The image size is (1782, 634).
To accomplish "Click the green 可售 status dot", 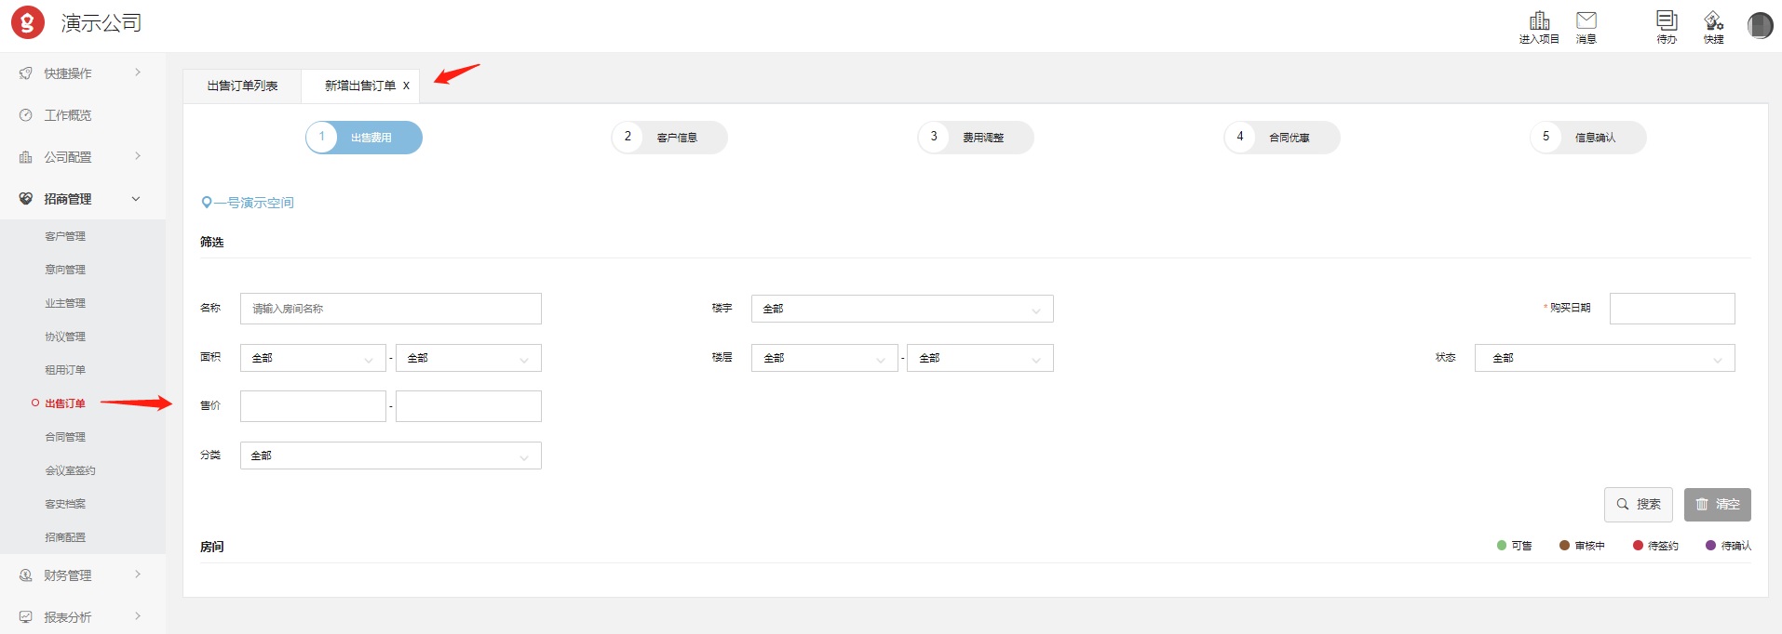I will tap(1501, 546).
